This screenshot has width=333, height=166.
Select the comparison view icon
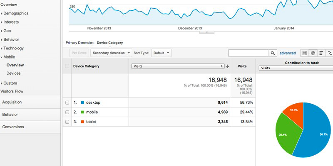tap(330, 53)
